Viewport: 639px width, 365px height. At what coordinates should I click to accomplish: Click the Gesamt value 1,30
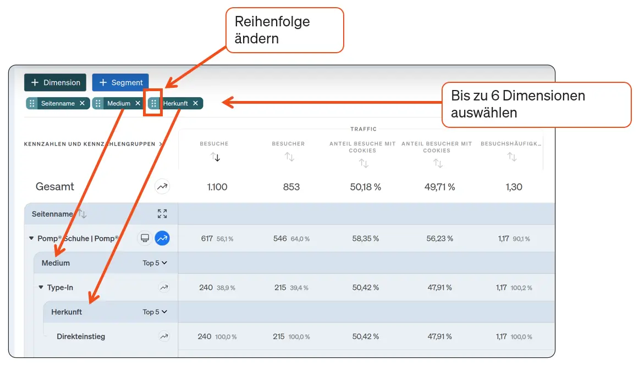(x=514, y=187)
